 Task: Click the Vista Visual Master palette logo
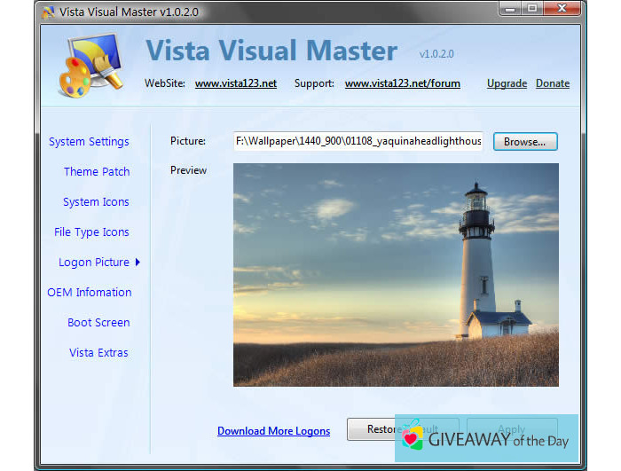coord(88,65)
